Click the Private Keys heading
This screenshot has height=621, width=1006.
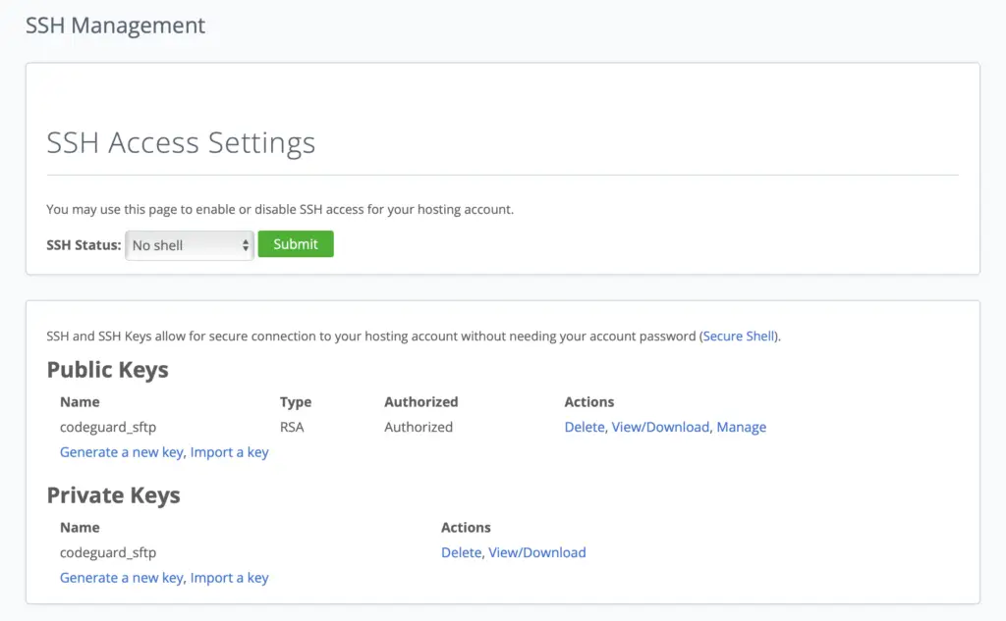click(x=114, y=495)
